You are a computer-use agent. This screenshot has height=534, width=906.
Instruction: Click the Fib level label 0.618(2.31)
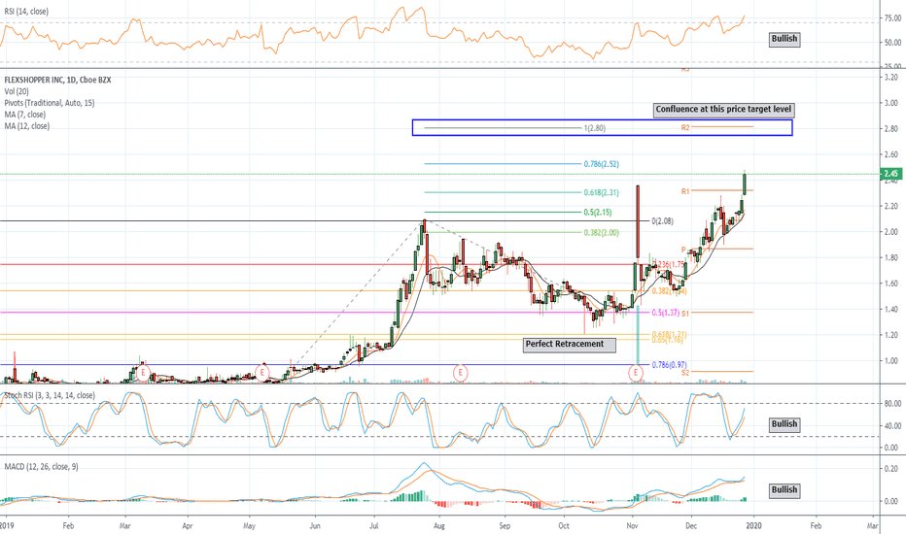(601, 192)
